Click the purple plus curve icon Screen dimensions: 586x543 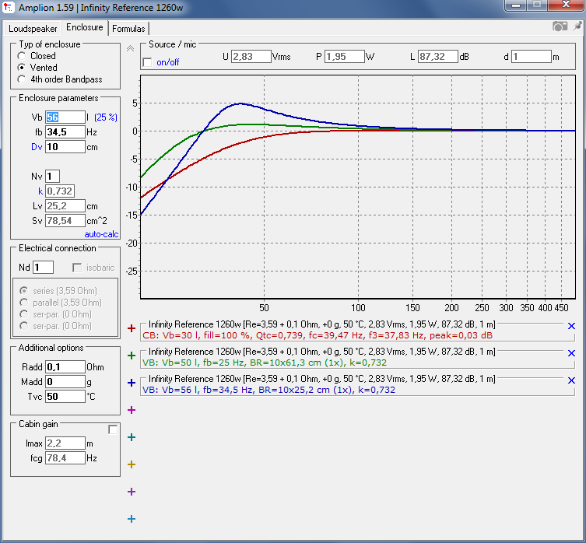pyautogui.click(x=132, y=492)
